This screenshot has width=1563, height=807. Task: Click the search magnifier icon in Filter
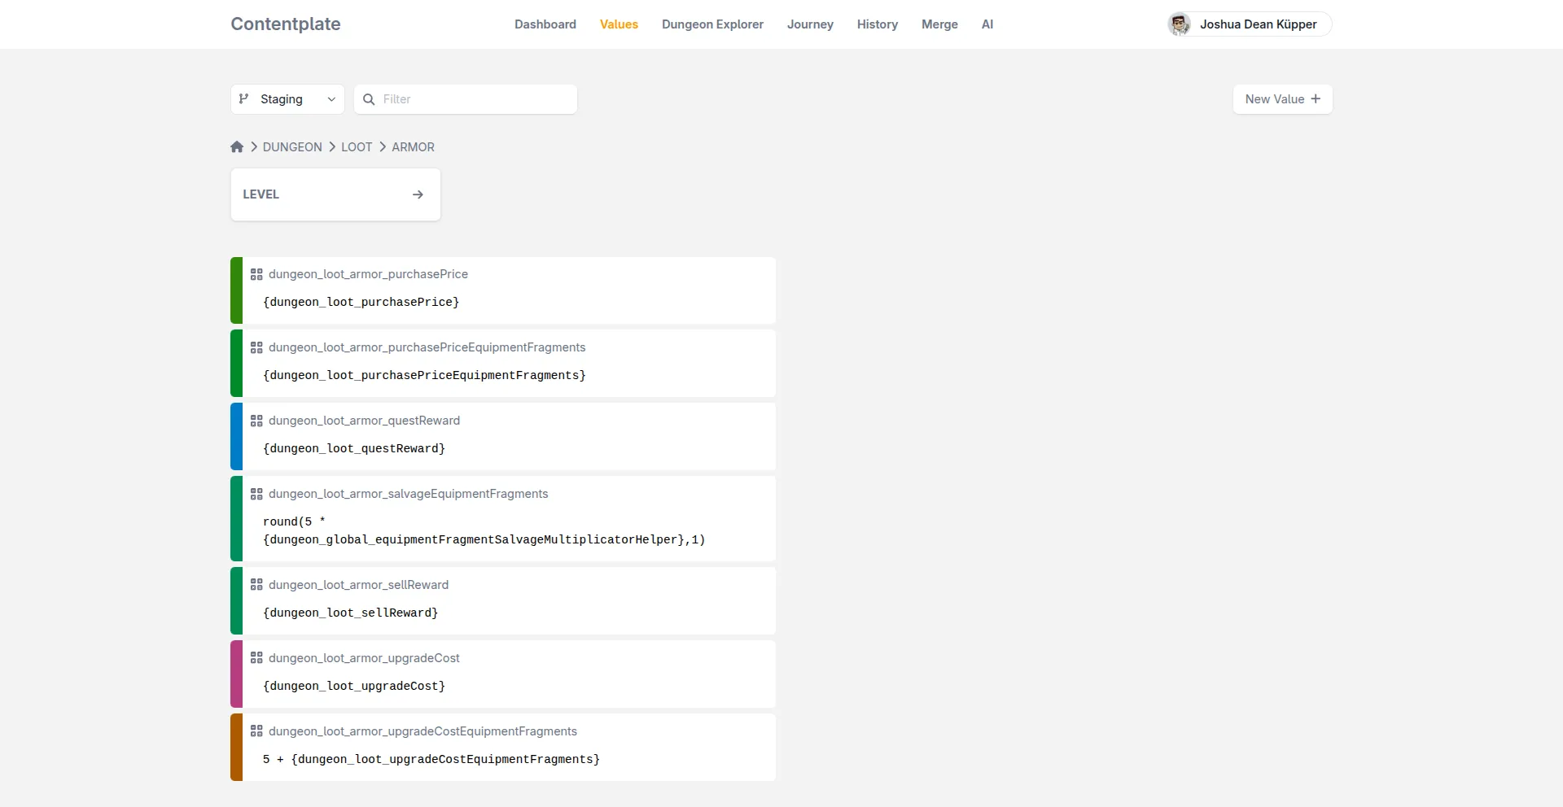coord(369,99)
